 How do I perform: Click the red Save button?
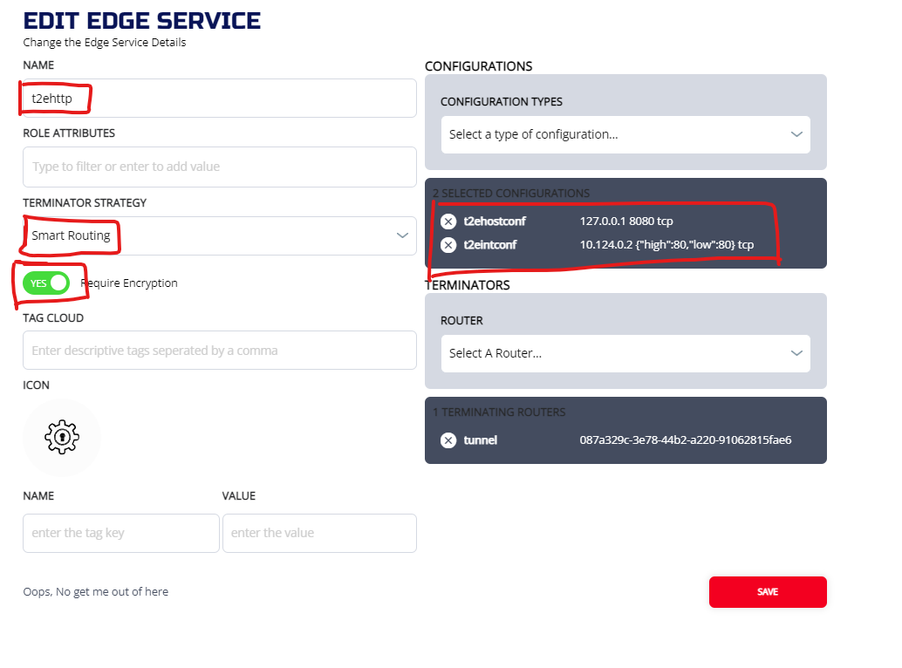(x=767, y=592)
